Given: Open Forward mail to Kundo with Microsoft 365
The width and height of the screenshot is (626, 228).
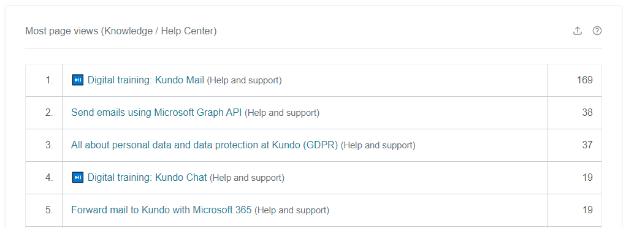Looking at the screenshot, I should pos(161,210).
